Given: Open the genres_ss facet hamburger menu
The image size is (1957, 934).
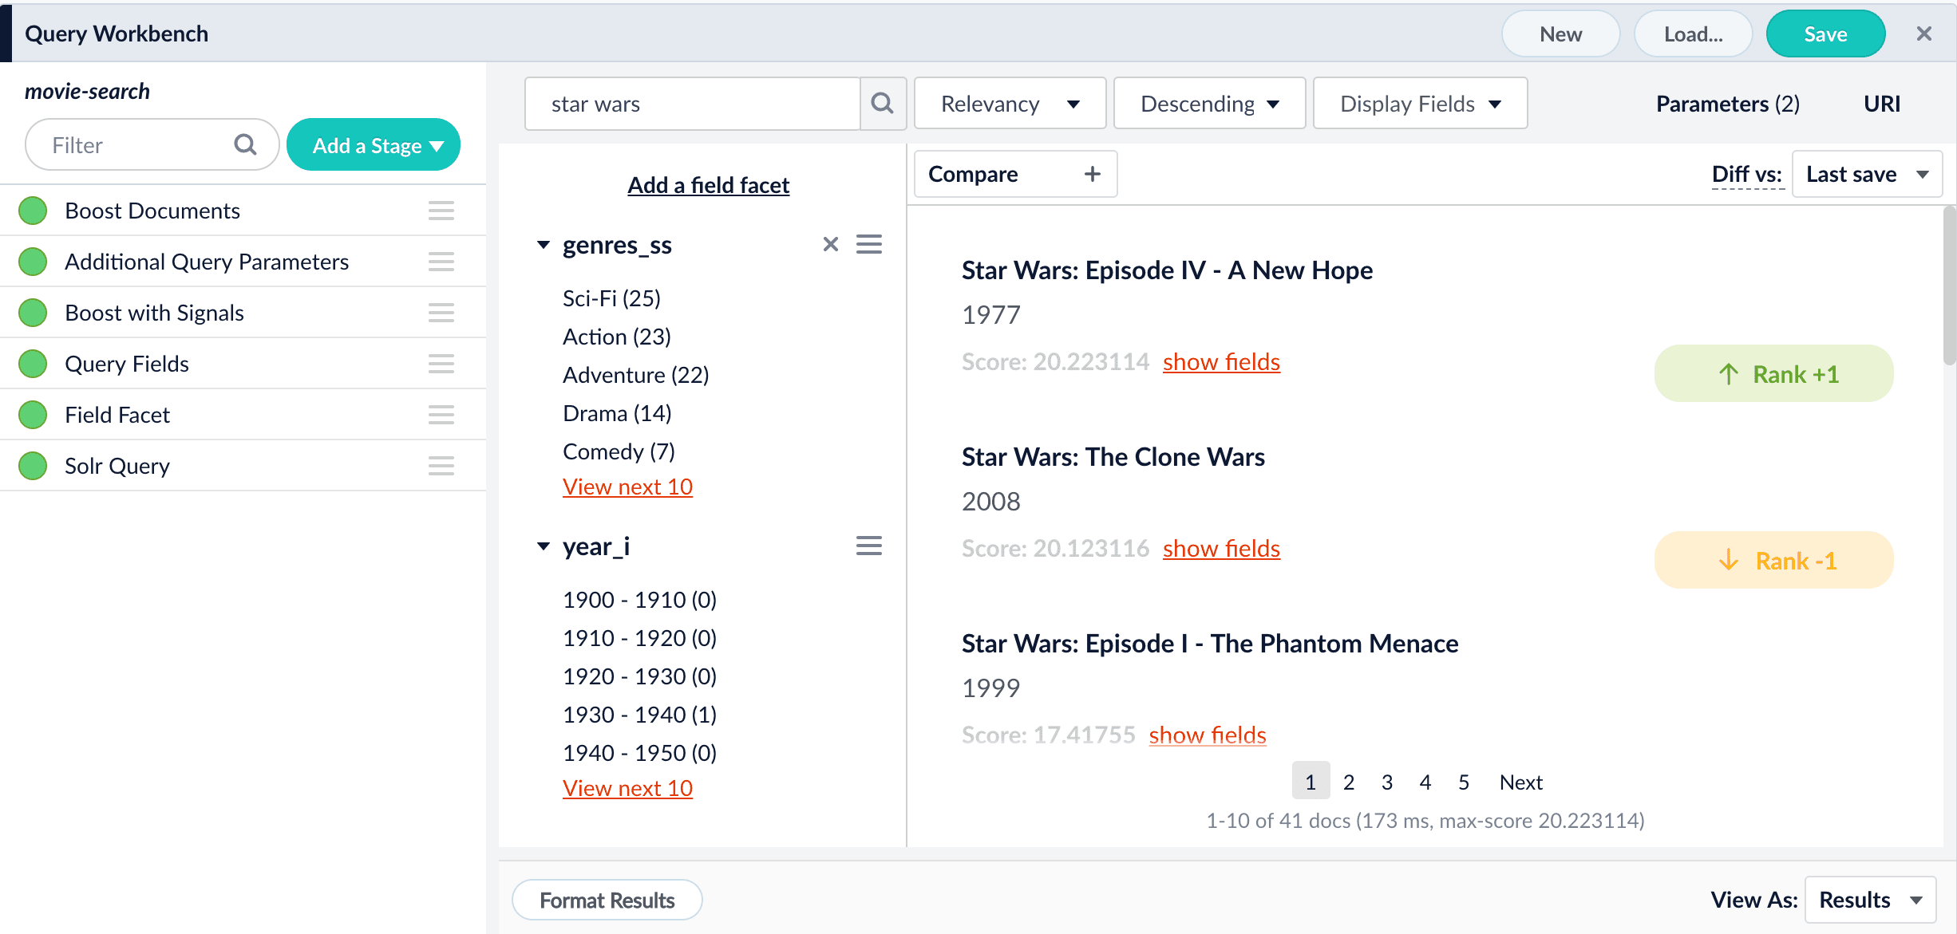Looking at the screenshot, I should 868,244.
